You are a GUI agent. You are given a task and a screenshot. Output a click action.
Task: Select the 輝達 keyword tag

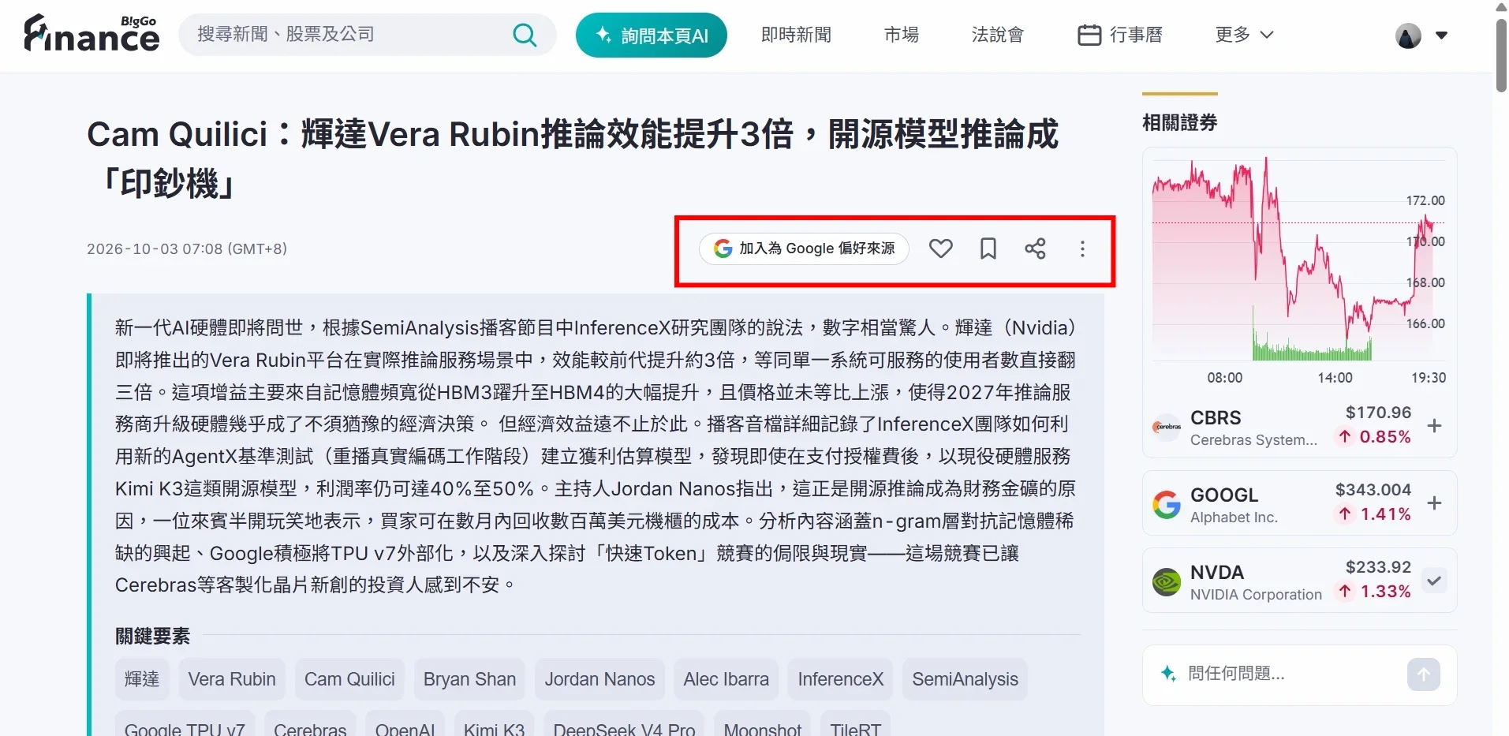pyautogui.click(x=142, y=679)
